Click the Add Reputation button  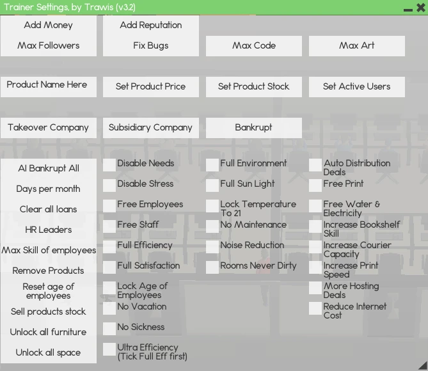pyautogui.click(x=151, y=25)
